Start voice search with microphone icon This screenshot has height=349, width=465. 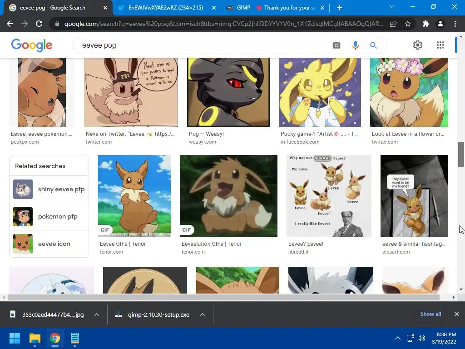(x=355, y=45)
